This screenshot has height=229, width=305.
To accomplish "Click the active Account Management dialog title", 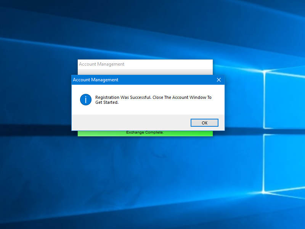I will coord(96,80).
